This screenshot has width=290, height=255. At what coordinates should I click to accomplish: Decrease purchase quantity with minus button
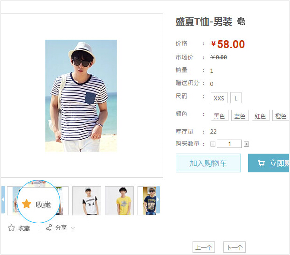point(213,144)
